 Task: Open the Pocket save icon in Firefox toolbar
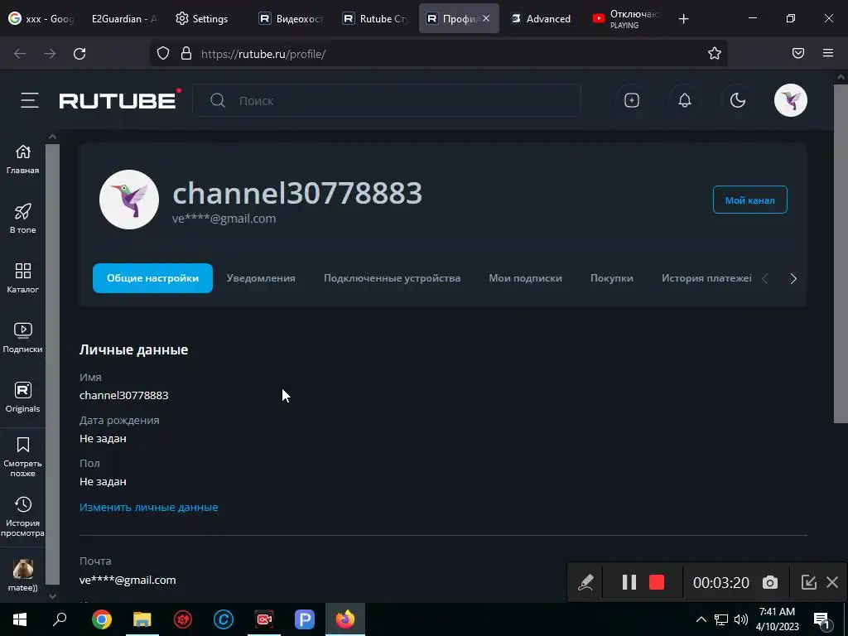798,53
